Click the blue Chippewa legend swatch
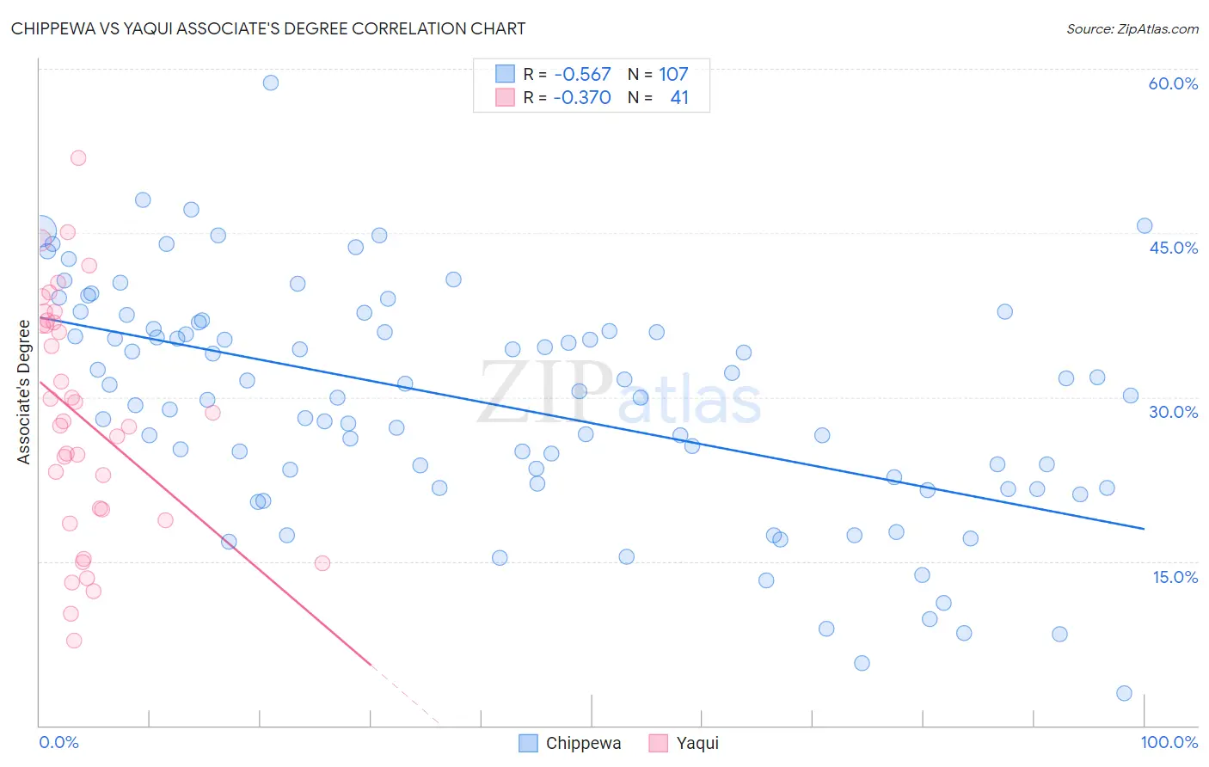The height and width of the screenshot is (767, 1209). click(528, 743)
